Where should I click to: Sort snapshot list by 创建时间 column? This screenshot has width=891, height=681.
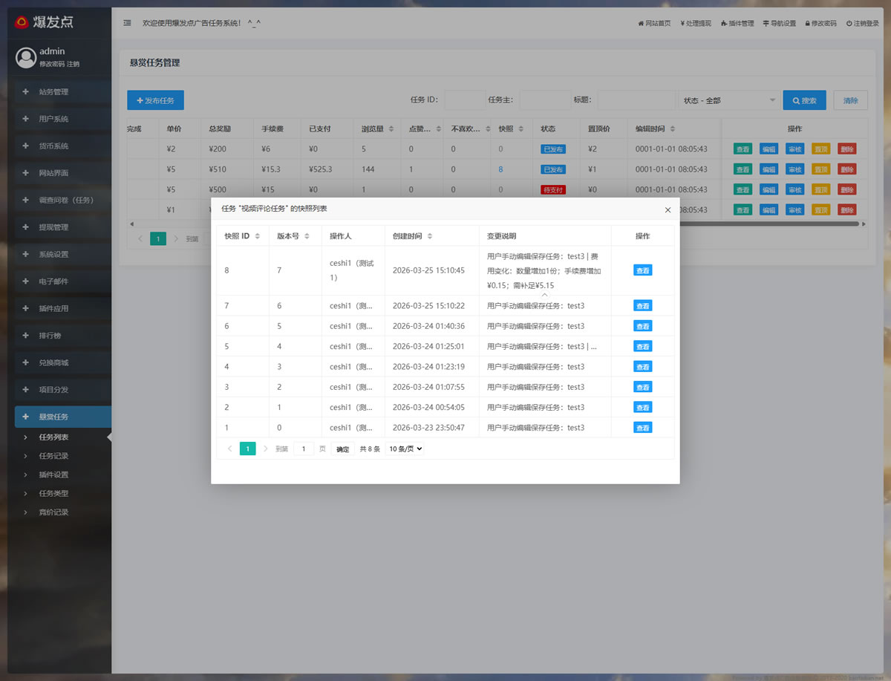click(430, 236)
